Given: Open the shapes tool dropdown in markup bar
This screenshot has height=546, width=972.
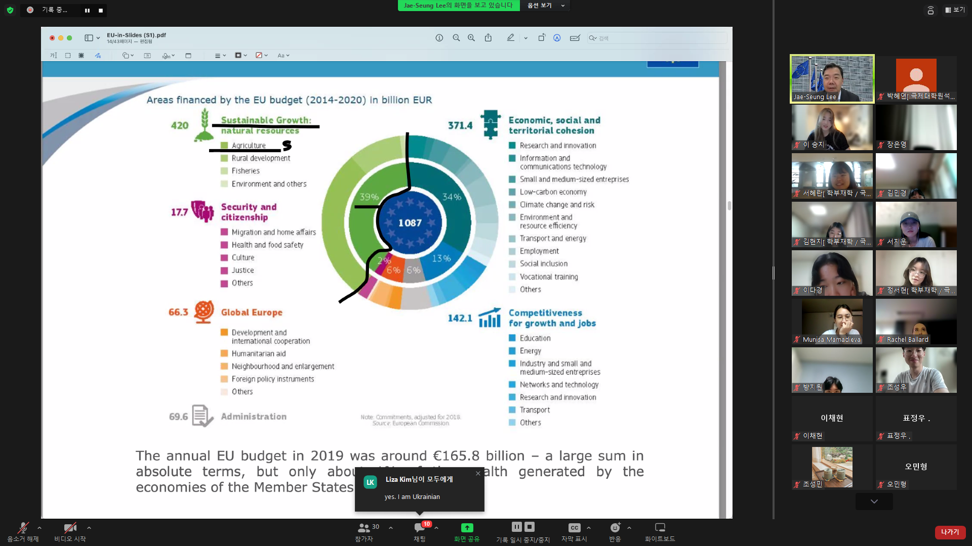Looking at the screenshot, I should click(128, 56).
